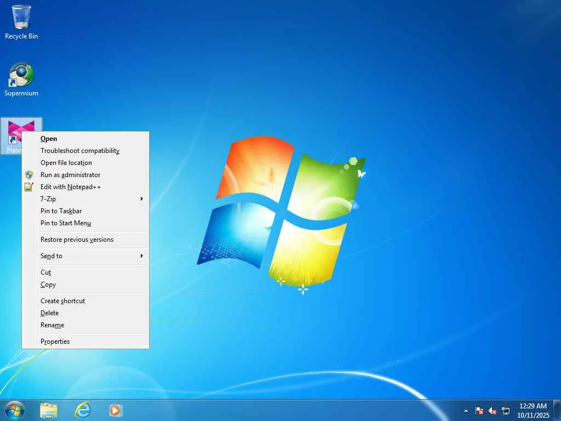Viewport: 561px width, 421px height.
Task: Choose Pin to Start Menu
Action: coord(85,223)
